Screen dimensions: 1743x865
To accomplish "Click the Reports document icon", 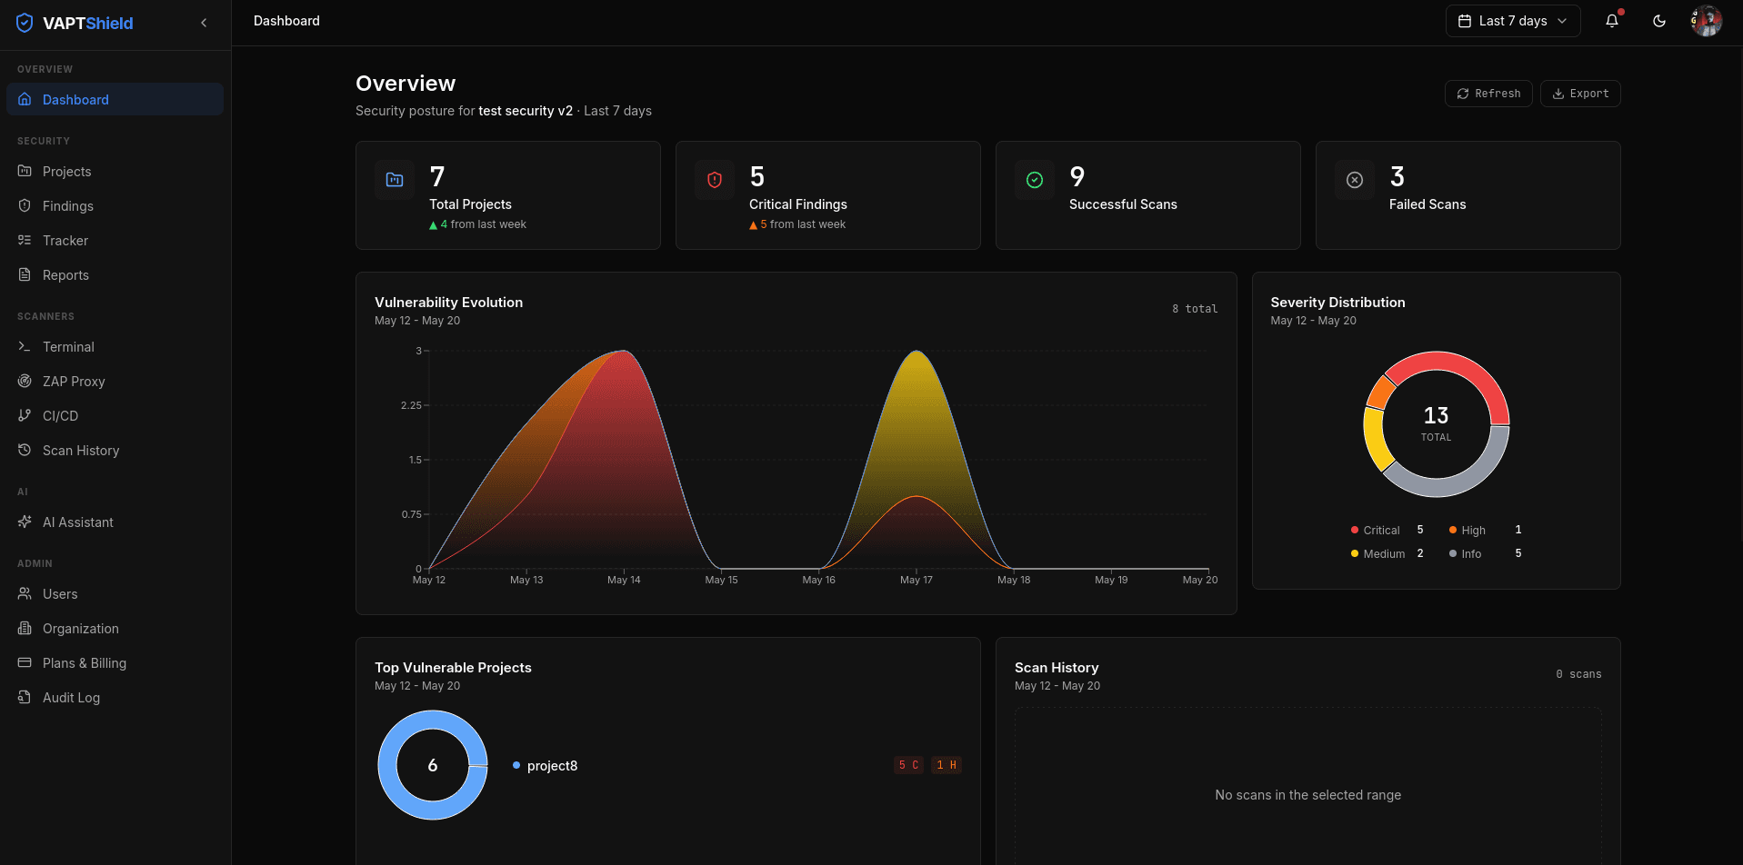I will pyautogui.click(x=25, y=274).
